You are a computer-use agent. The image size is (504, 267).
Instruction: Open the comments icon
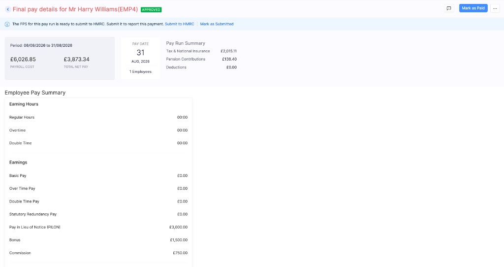point(449,8)
